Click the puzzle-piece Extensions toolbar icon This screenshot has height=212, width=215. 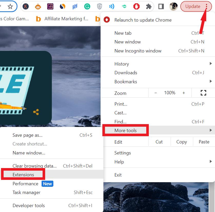coord(149,7)
